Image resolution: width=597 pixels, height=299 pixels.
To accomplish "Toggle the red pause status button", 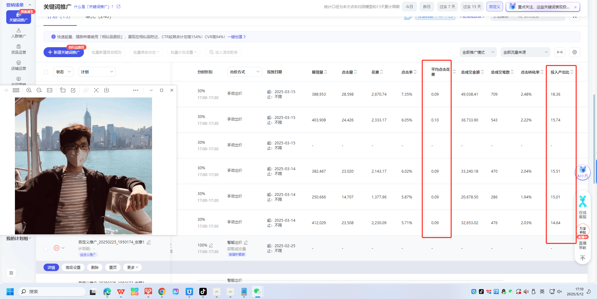I will 56,248.
